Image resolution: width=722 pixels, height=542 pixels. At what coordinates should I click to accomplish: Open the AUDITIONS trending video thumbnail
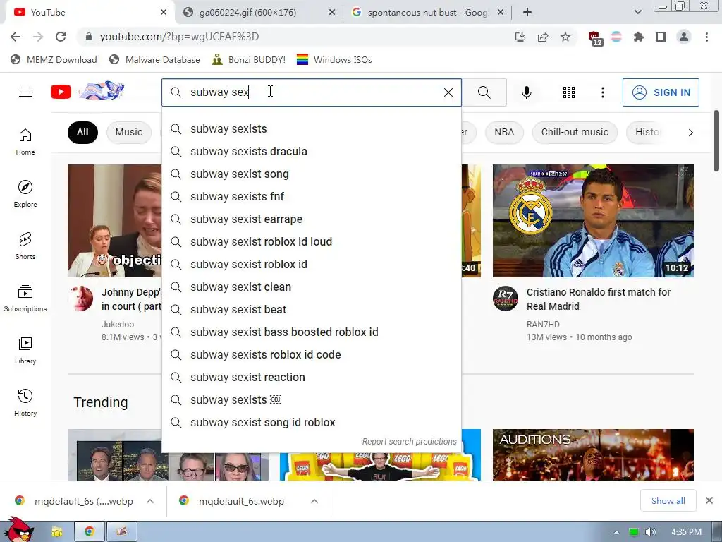(x=593, y=455)
